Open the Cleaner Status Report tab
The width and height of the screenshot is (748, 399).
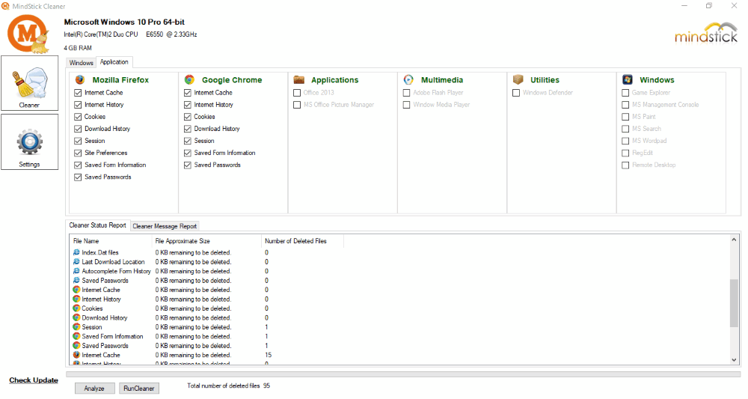[x=98, y=225]
